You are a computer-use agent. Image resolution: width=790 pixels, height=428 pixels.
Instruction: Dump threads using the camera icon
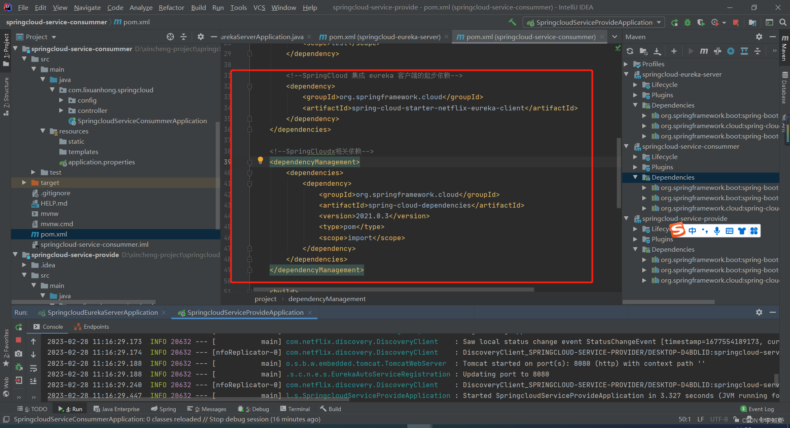(x=19, y=353)
